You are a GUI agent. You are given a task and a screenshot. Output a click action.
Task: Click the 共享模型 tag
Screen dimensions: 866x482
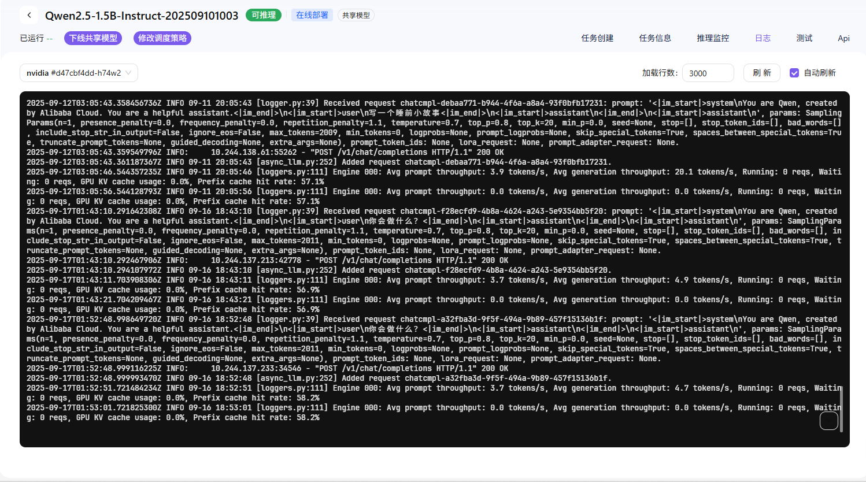[x=356, y=16]
